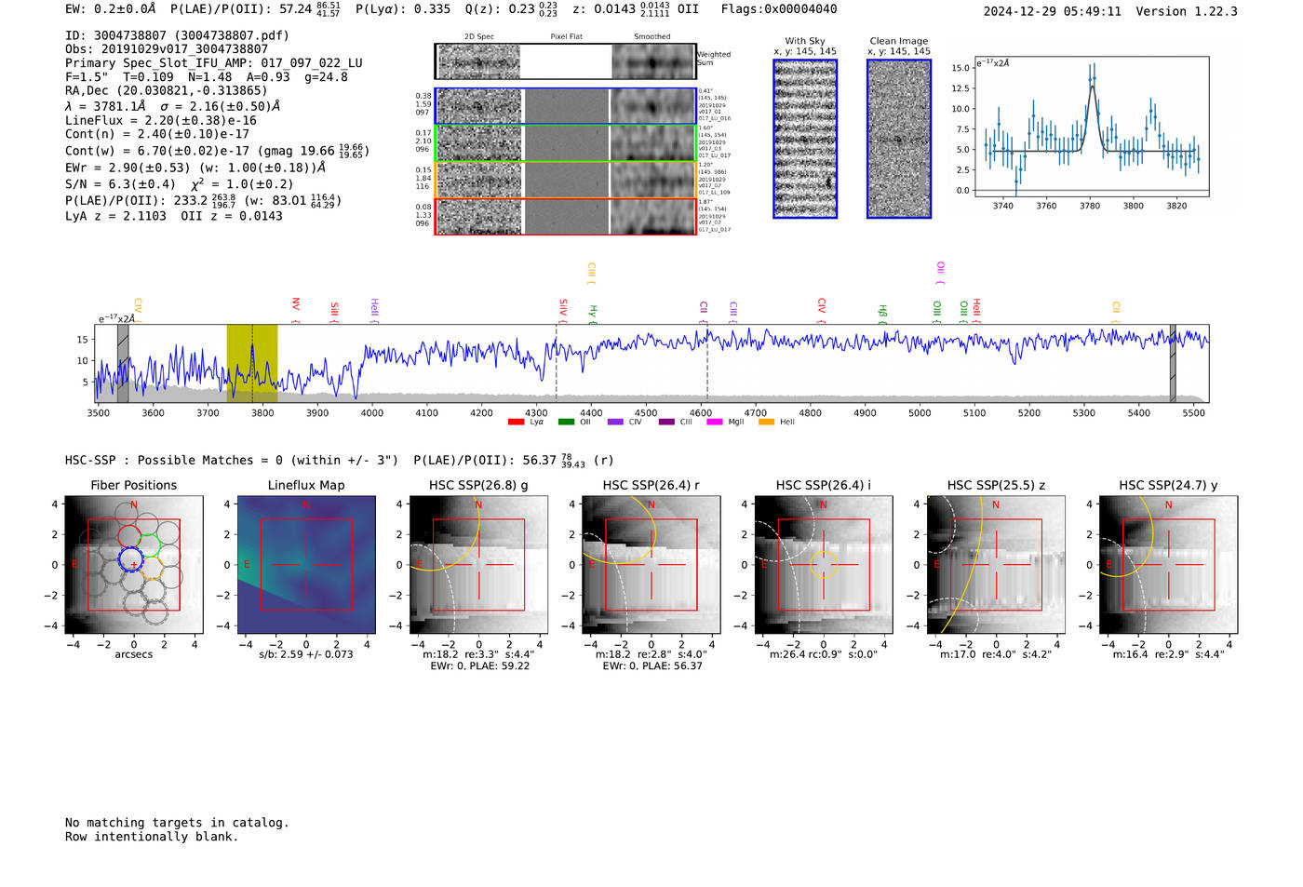Click the dashed line near 4340 Å
1303x887 pixels.
557,363
